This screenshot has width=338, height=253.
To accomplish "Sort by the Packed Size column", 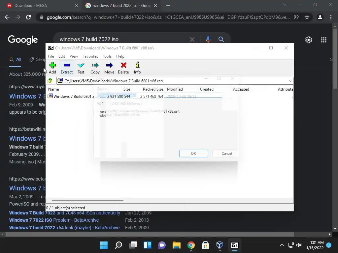I will [153, 89].
